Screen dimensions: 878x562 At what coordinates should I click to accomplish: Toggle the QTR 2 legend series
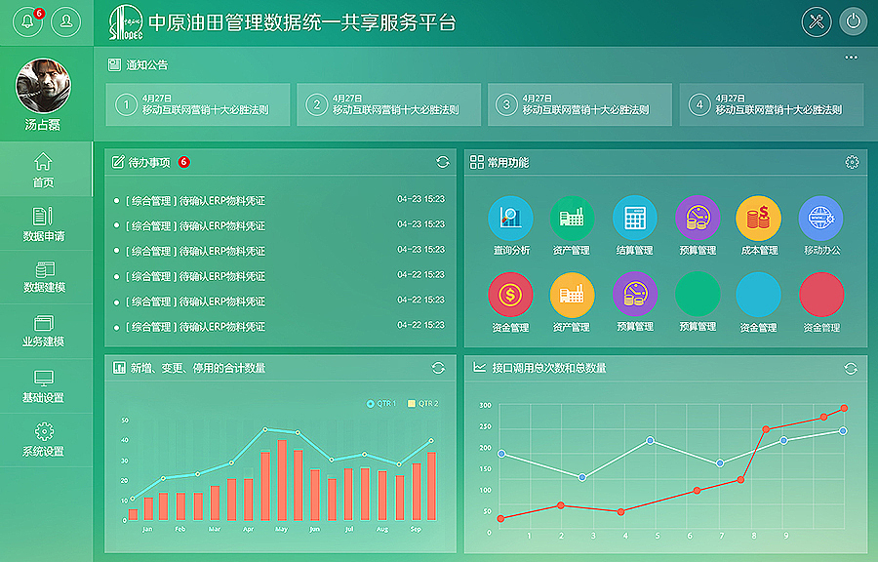[x=423, y=403]
